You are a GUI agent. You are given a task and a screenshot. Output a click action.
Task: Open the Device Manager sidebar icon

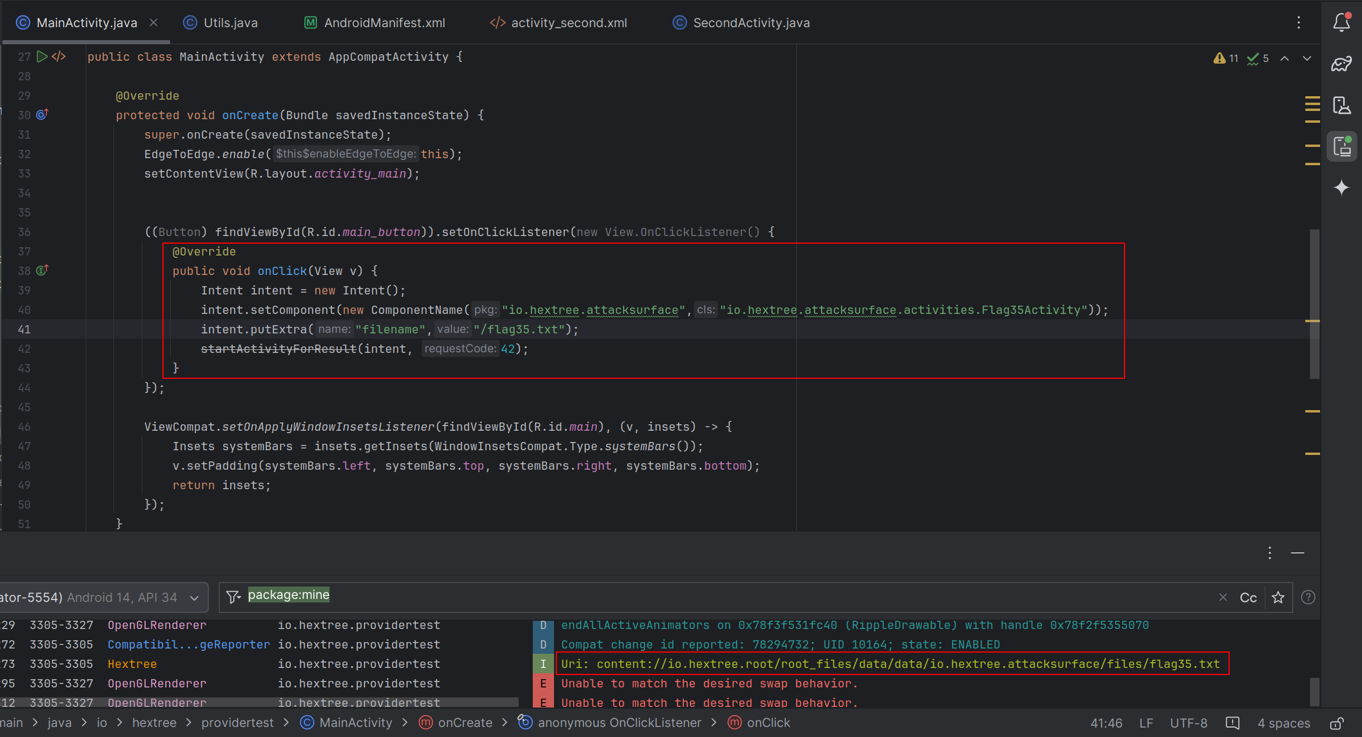pos(1341,106)
